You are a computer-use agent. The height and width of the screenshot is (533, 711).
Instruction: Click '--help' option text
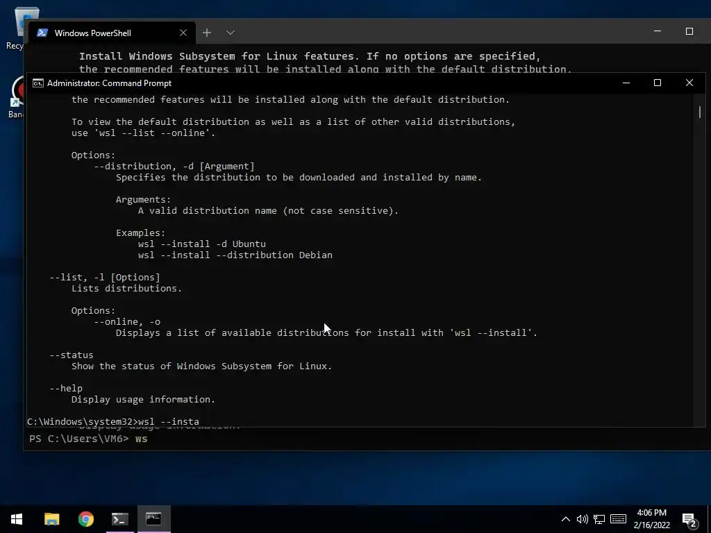pos(66,389)
